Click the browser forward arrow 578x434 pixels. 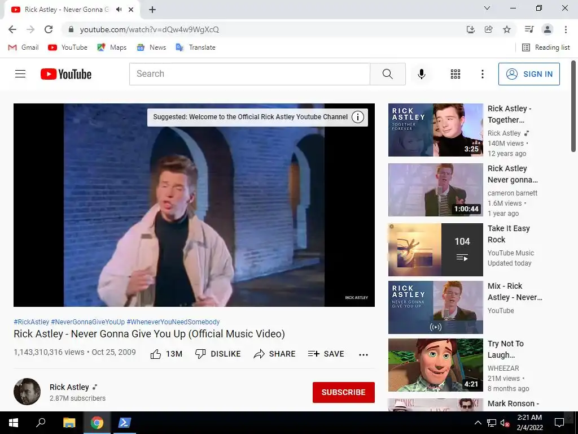click(30, 29)
